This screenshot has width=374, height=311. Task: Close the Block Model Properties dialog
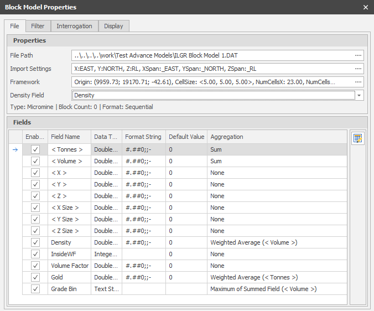click(x=365, y=7)
